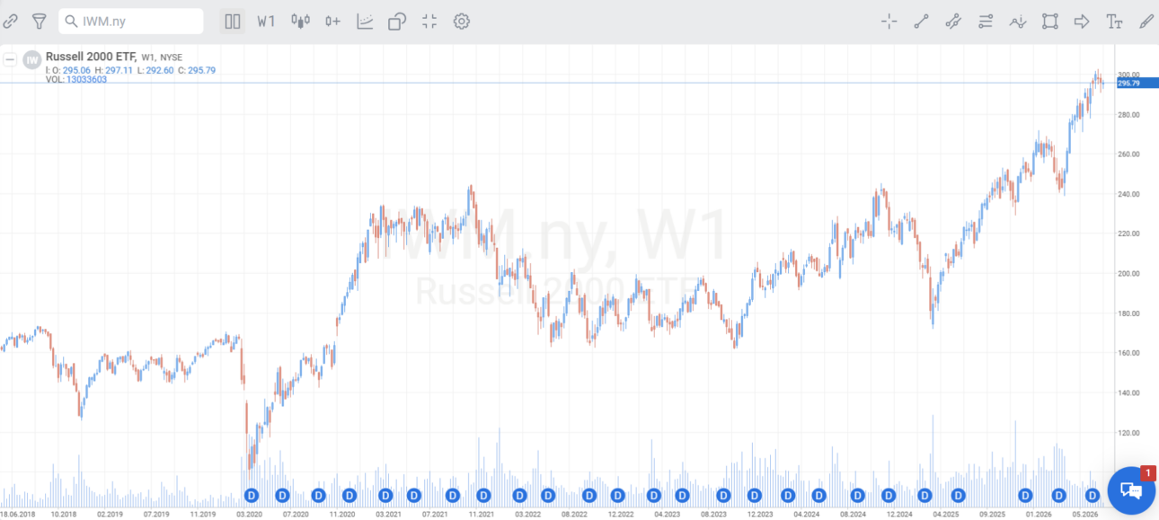Open the chart settings gear
Image resolution: width=1159 pixels, height=520 pixels.
[x=462, y=22]
